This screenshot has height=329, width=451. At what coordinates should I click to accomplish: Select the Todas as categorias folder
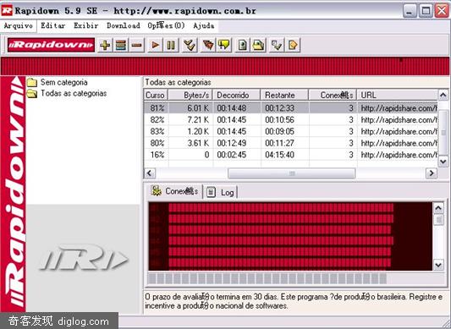(x=67, y=94)
